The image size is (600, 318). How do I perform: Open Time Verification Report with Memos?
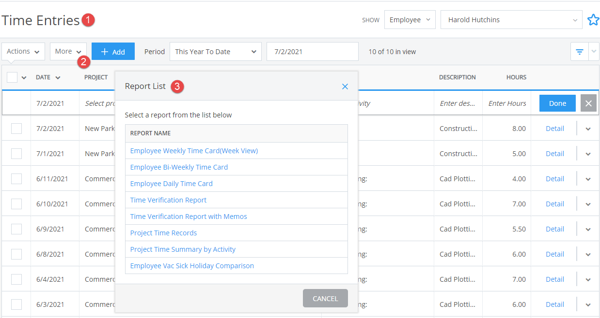click(189, 217)
